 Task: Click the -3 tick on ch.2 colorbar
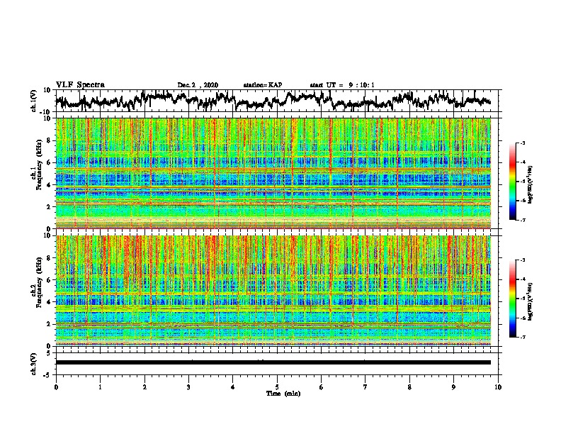pos(522,260)
